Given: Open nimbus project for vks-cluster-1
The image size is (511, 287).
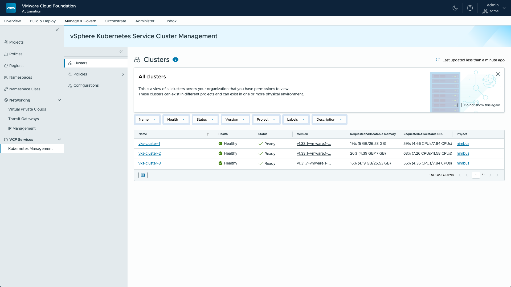Looking at the screenshot, I should tap(463, 143).
